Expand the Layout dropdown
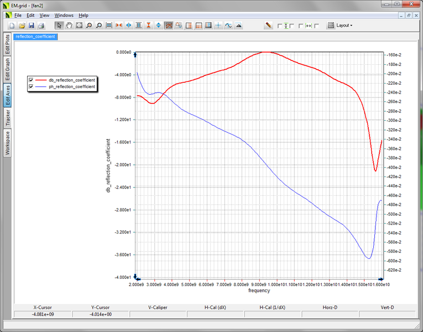 point(341,25)
